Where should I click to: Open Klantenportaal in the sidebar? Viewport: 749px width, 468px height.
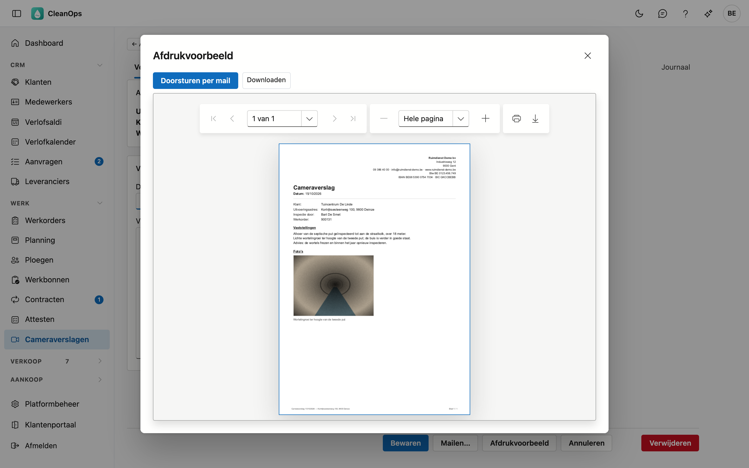click(57, 425)
